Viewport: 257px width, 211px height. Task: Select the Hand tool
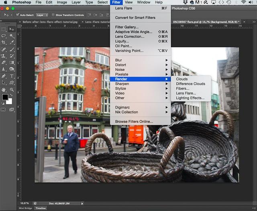4,89
